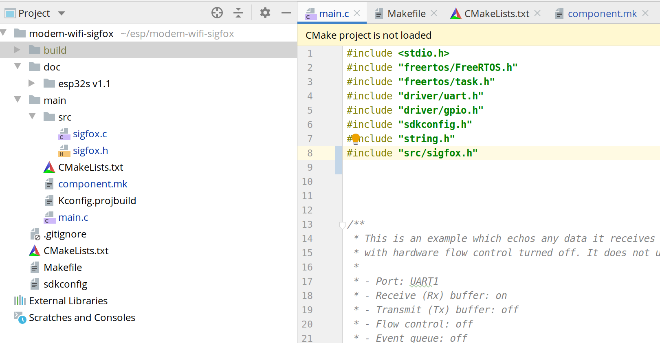This screenshot has height=343, width=660.
Task: Close the CMakeLists.txt tab
Action: click(537, 13)
